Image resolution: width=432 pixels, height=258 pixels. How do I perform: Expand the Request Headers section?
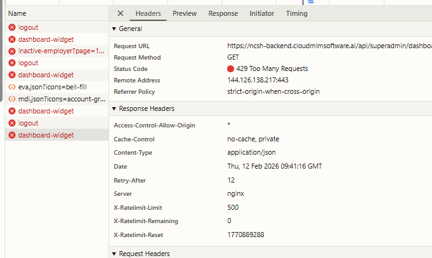[x=114, y=254]
